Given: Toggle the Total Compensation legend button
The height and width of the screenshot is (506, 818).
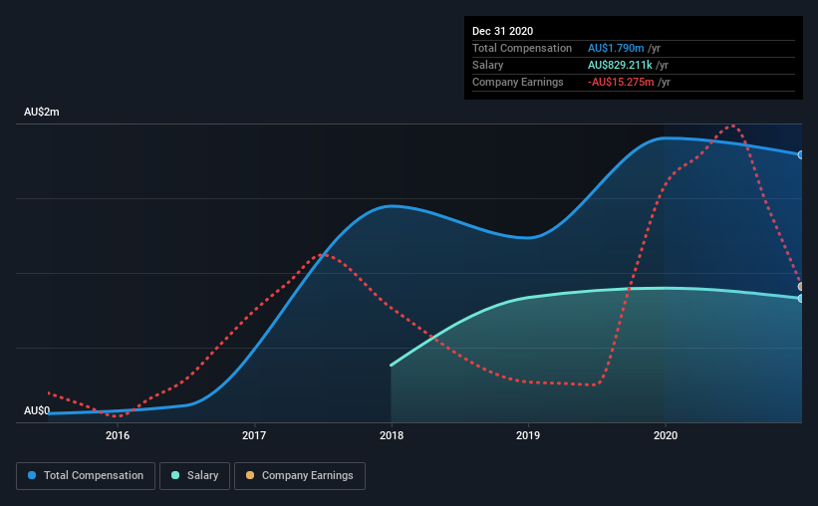Looking at the screenshot, I should pos(86,476).
